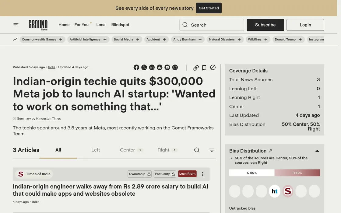Open the Commonwealth Games topic
Viewport: 341px width, 213px height.
click(x=39, y=39)
